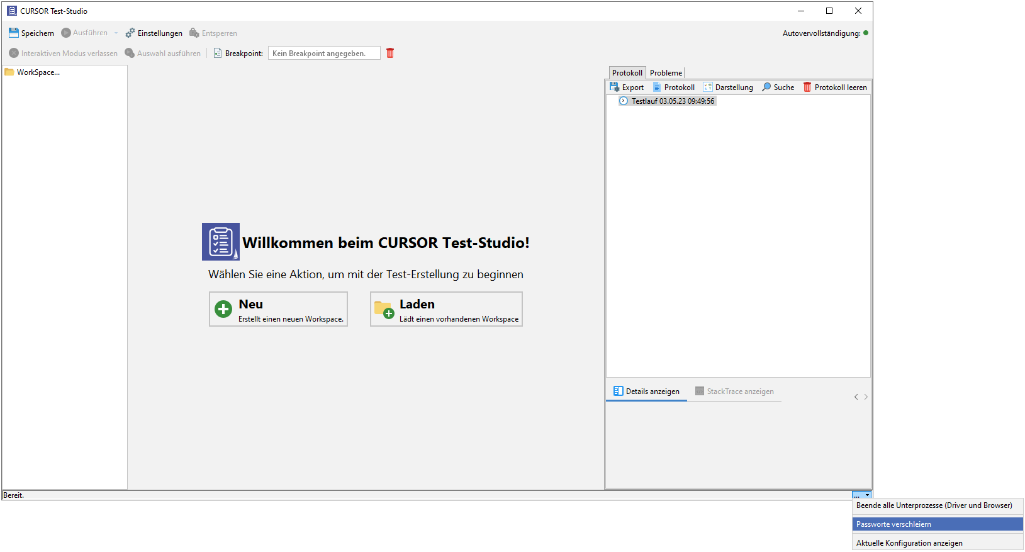Select the WorkSpace... folder in the tree
The height and width of the screenshot is (552, 1025).
tap(38, 72)
